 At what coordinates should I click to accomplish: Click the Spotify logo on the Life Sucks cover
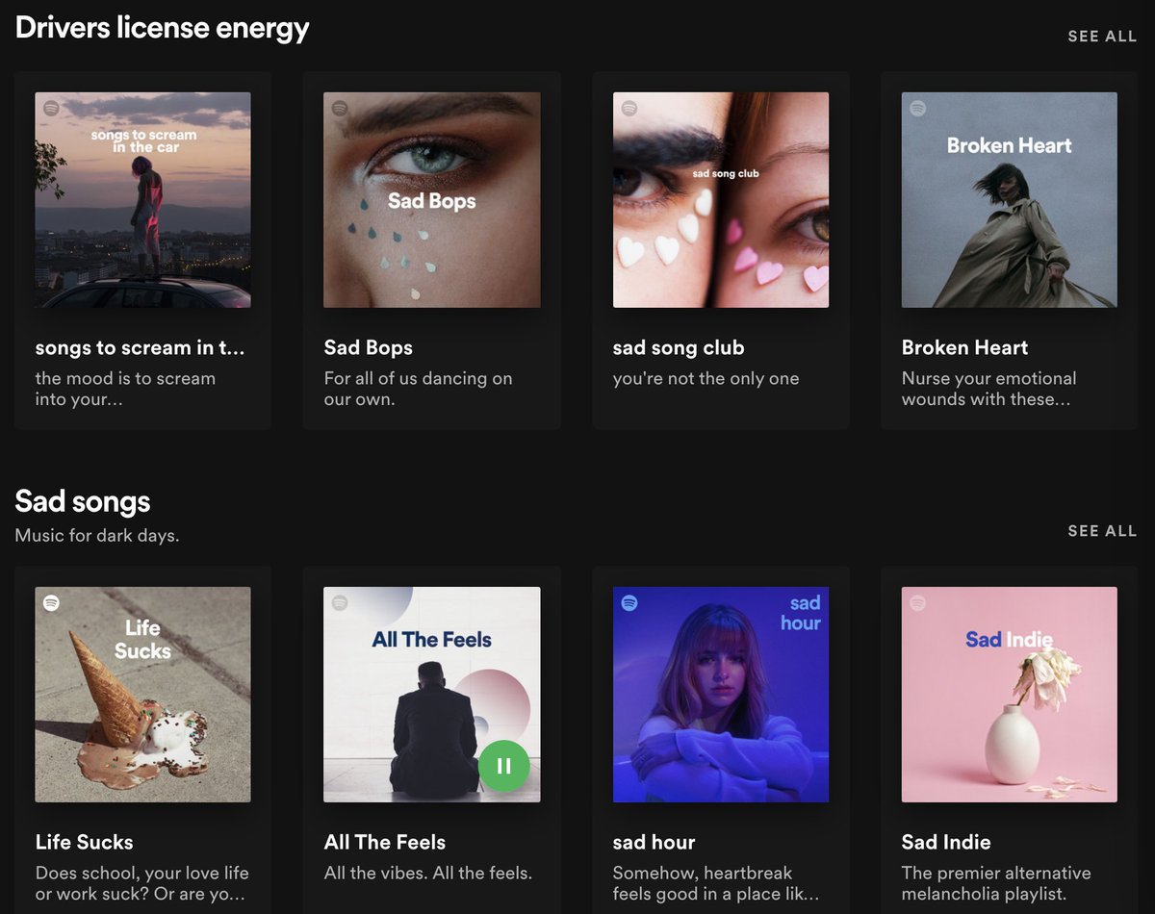50,603
